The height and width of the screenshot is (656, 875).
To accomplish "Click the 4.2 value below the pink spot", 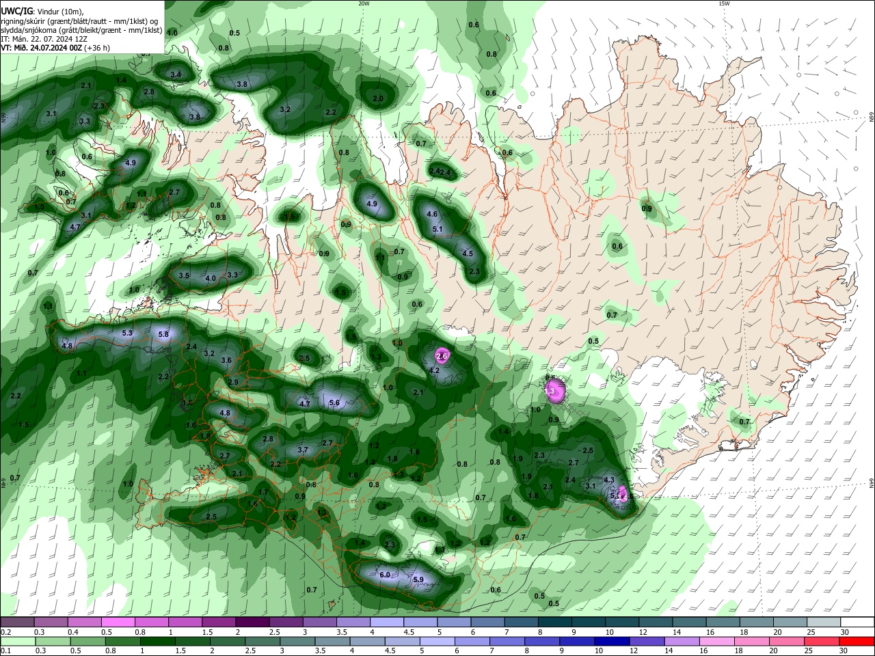I will pyautogui.click(x=434, y=370).
